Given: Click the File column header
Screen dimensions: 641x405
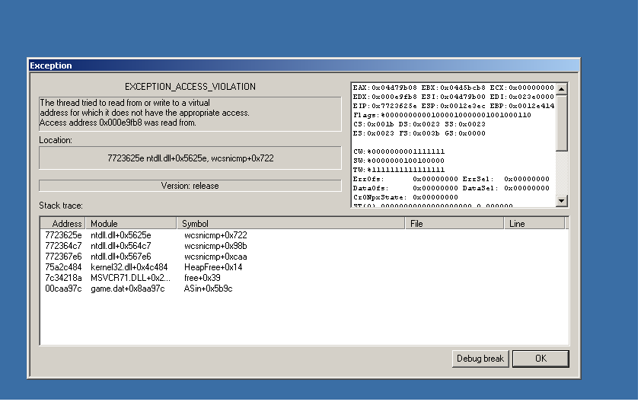Looking at the screenshot, I should [x=454, y=224].
